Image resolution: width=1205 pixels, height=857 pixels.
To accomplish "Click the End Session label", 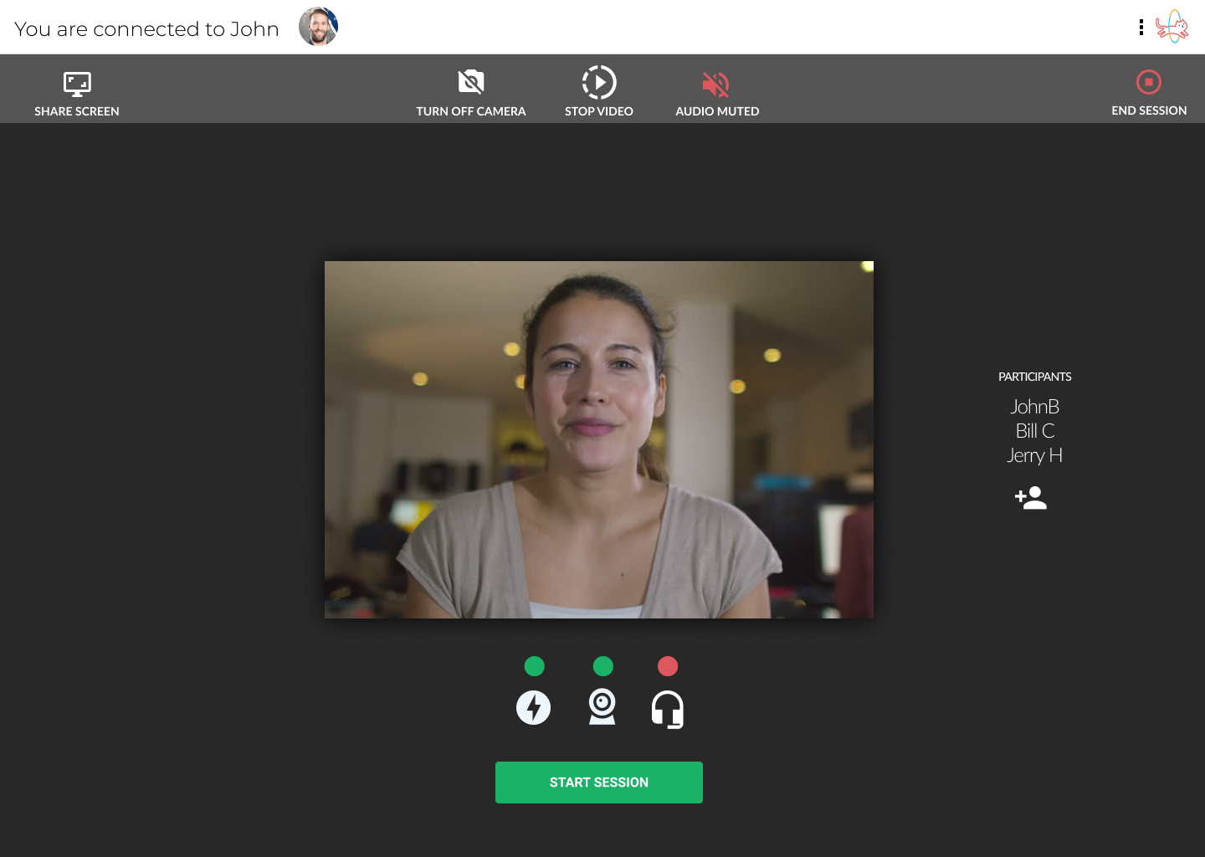I will [1149, 110].
